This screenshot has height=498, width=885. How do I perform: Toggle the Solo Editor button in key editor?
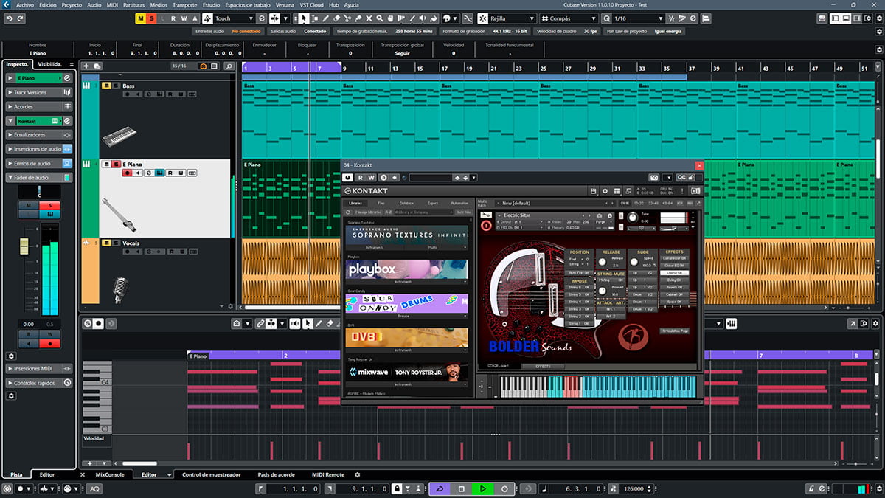pyautogui.click(x=88, y=323)
